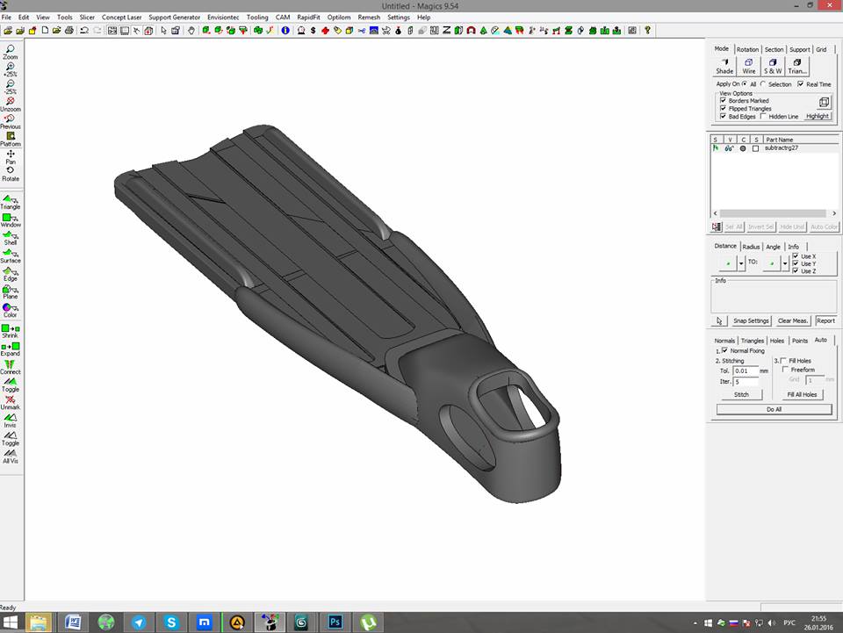The image size is (843, 633).
Task: Click the Unmark tool
Action: click(11, 402)
